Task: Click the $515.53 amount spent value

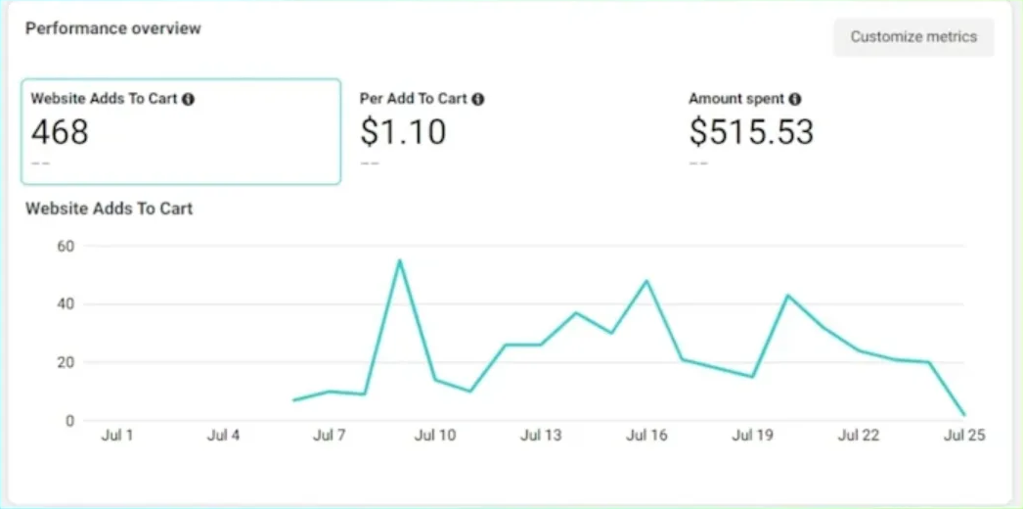Action: pyautogui.click(x=751, y=131)
